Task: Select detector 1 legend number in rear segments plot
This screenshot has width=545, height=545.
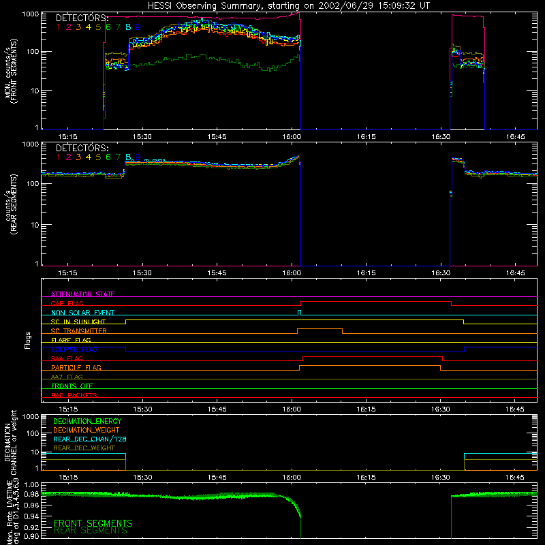Action: [x=59, y=157]
